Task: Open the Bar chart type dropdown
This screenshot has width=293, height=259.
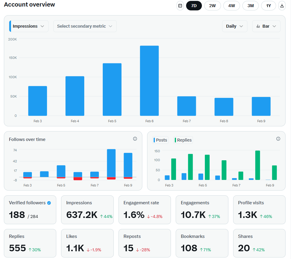Action: pos(266,26)
